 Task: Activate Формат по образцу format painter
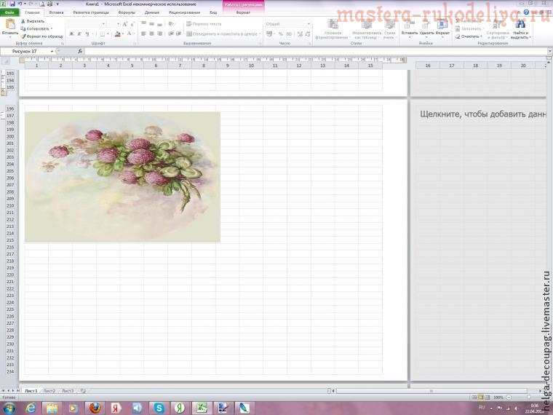[x=42, y=36]
